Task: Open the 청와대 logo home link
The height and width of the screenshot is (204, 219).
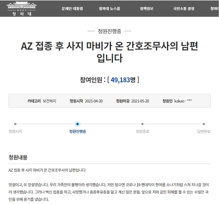Action: (x=22, y=9)
